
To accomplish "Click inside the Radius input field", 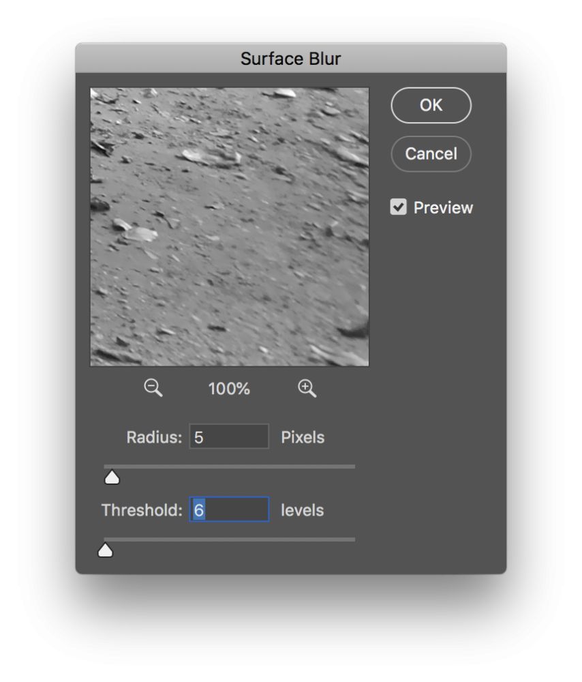I will pos(229,436).
